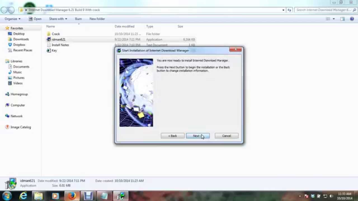Screen dimensions: 358x201
Task: Navigate back with the Explorer back arrow
Action: click(x=4, y=10)
